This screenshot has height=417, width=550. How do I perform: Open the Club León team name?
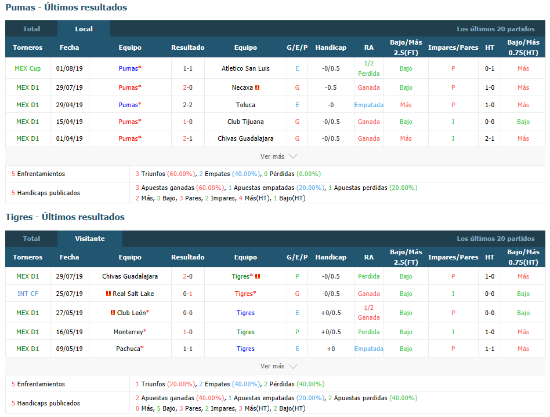pyautogui.click(x=132, y=313)
